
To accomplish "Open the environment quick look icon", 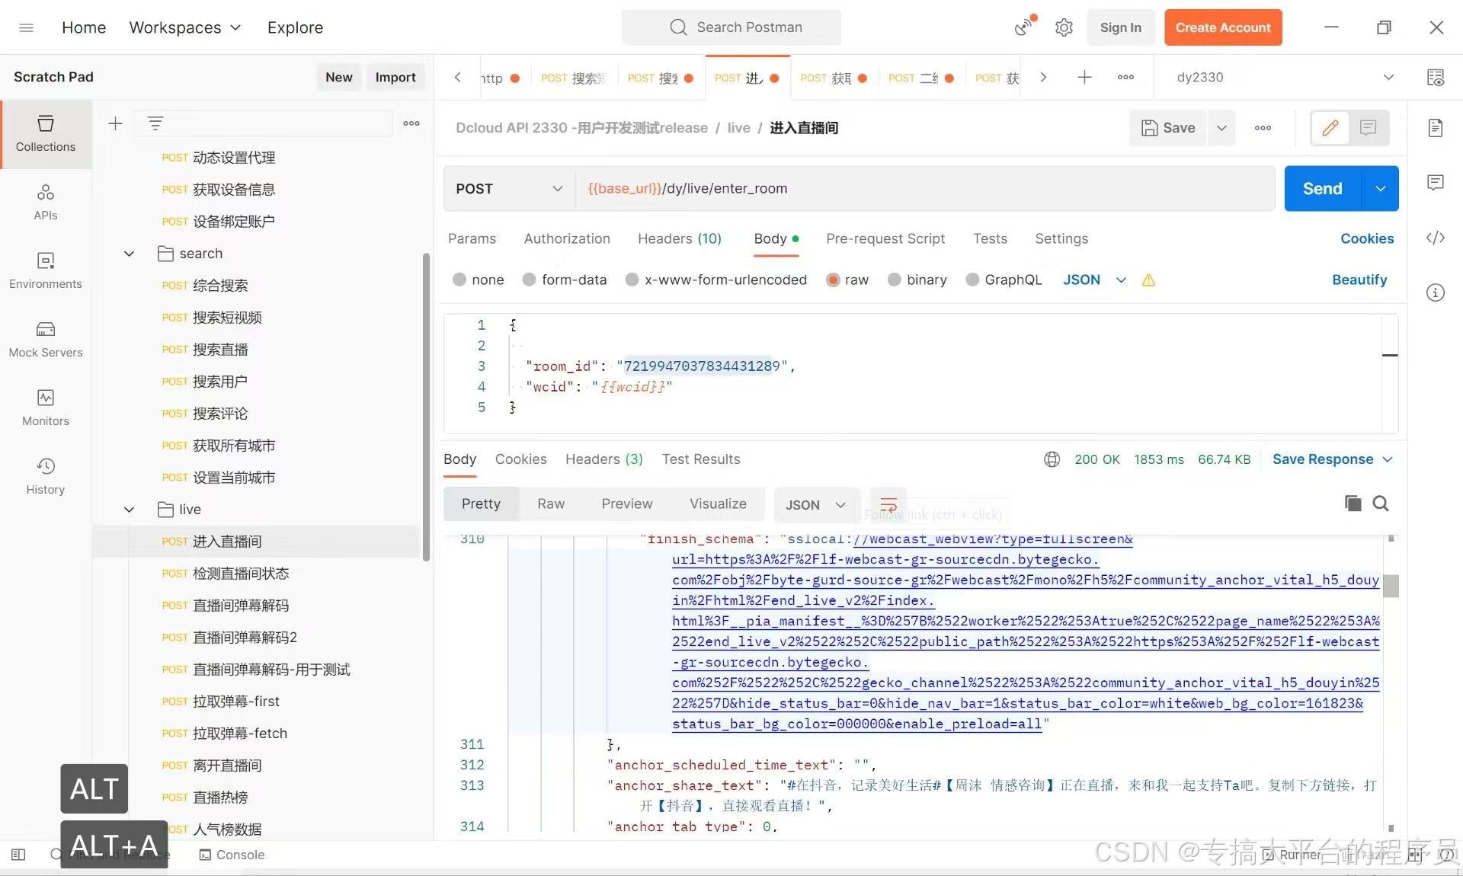I will (x=1436, y=77).
